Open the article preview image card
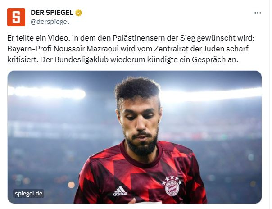 pos(135,137)
